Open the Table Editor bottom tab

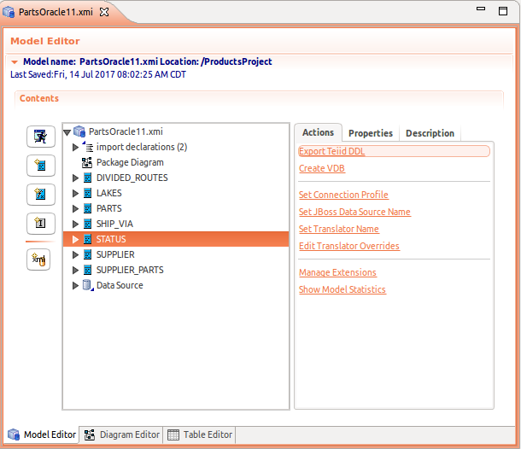[x=200, y=434]
